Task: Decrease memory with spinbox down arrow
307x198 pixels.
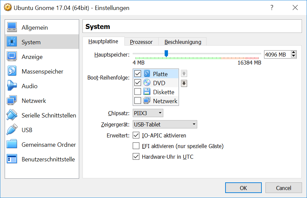Action: click(293, 56)
